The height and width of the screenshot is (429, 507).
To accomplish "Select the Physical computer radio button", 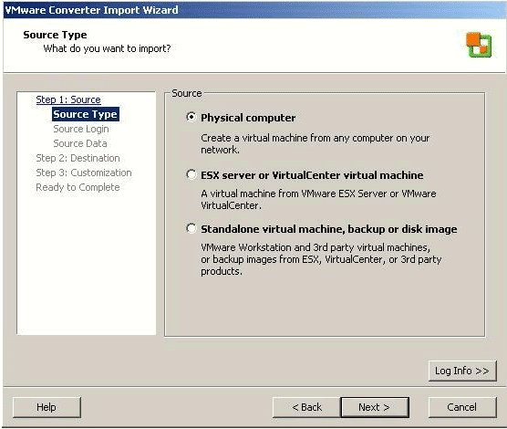I will click(x=191, y=117).
